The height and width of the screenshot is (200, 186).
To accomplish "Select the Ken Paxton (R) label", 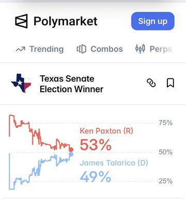I will pos(106,131).
